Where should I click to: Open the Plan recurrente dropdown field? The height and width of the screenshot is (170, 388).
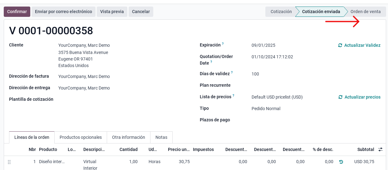tap(290, 85)
